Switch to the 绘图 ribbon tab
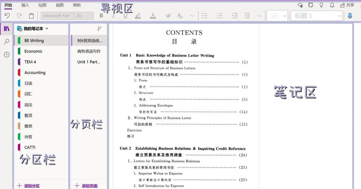Image resolution: width=361 pixels, height=189 pixels. pyautogui.click(x=42, y=5)
